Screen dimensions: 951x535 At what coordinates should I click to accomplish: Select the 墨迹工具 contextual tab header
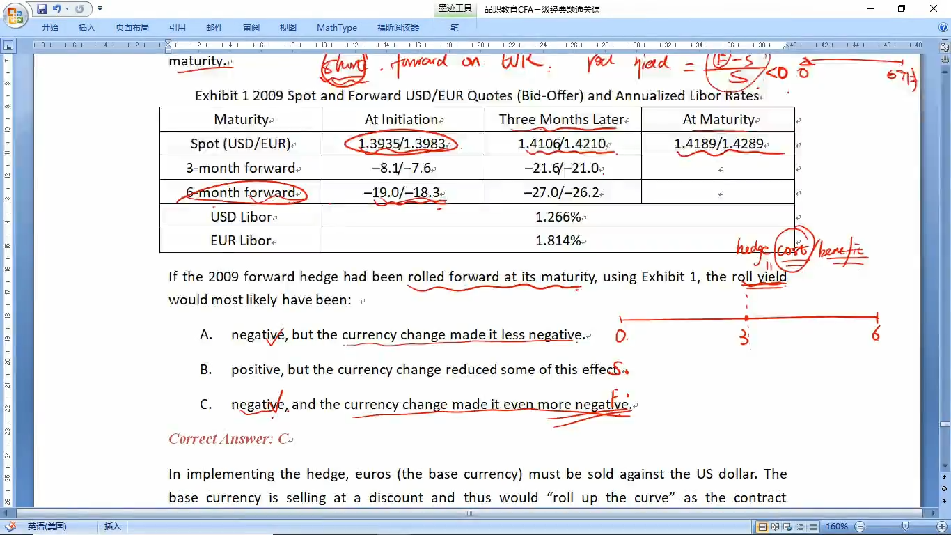(455, 8)
